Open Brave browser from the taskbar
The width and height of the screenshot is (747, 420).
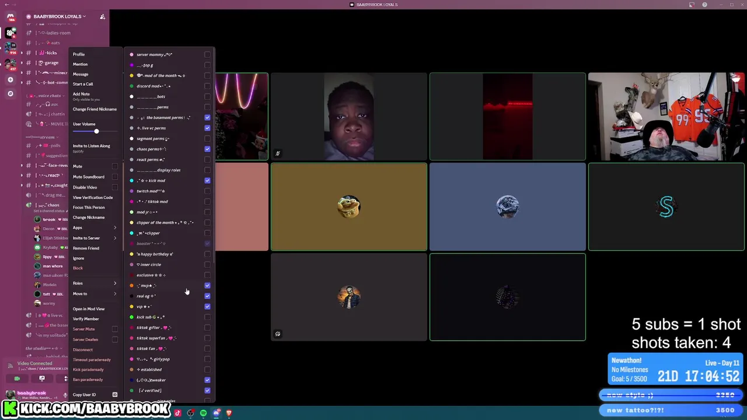pos(229,413)
